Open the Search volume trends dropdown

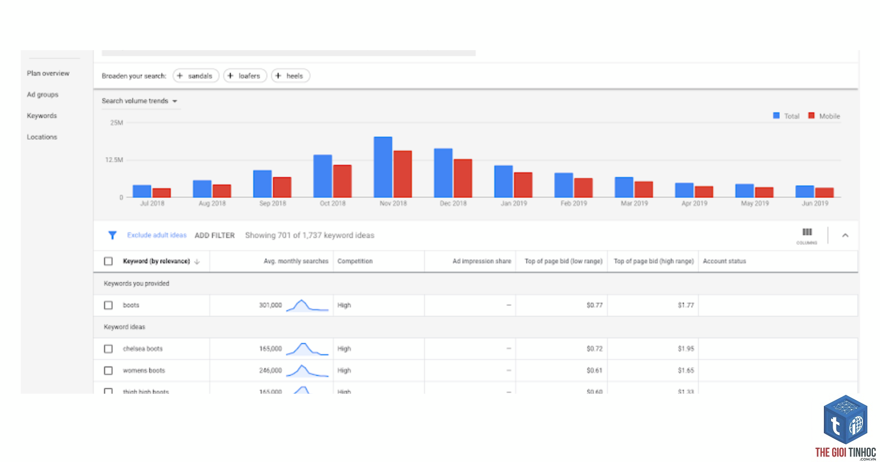click(140, 101)
